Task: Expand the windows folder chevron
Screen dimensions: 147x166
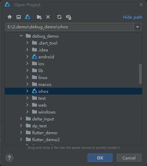Action: click(x=27, y=112)
